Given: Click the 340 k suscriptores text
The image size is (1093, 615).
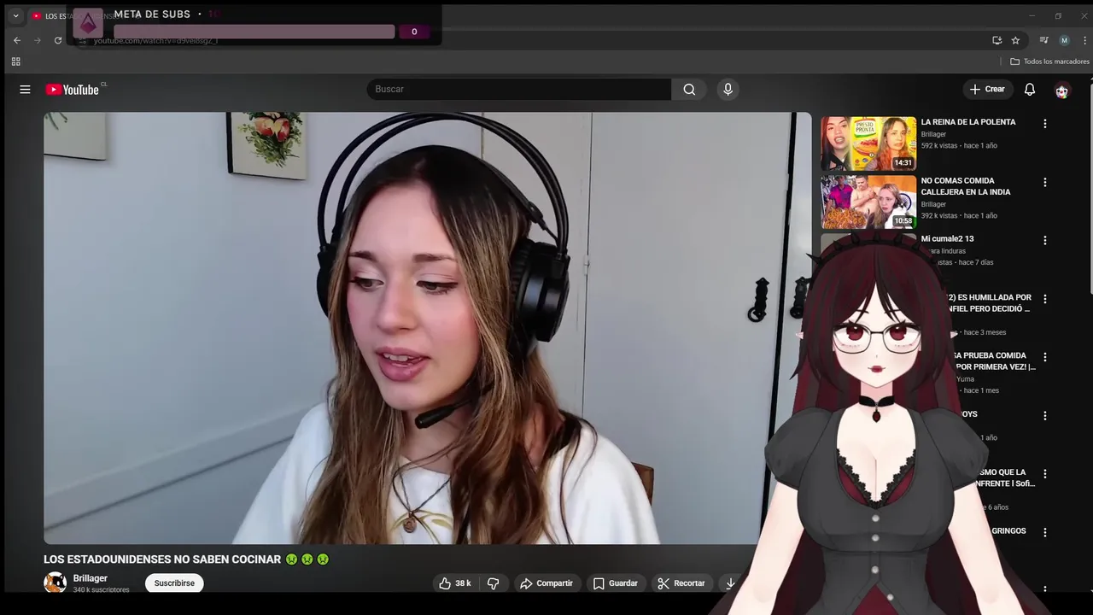Looking at the screenshot, I should point(101,589).
